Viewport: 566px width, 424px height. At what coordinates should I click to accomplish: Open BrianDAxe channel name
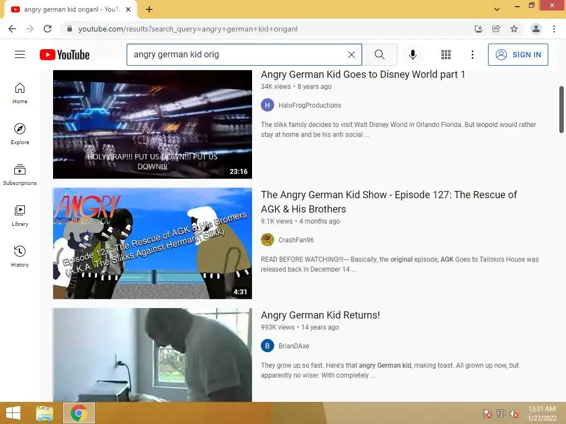[294, 346]
